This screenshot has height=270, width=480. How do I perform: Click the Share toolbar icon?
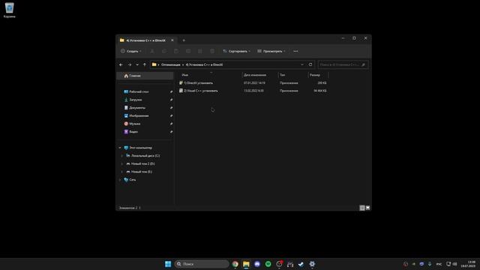click(200, 51)
